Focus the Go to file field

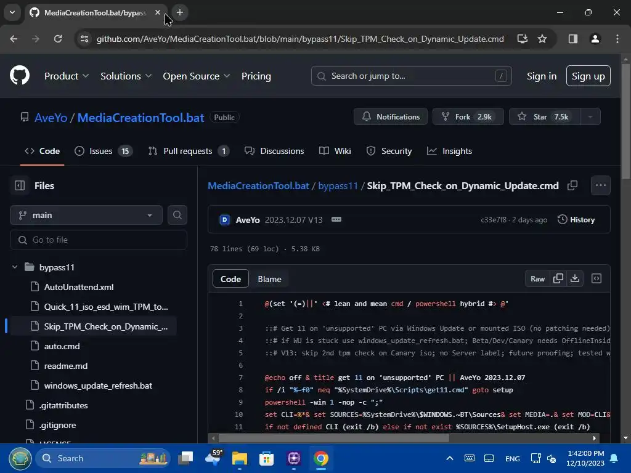click(x=98, y=240)
